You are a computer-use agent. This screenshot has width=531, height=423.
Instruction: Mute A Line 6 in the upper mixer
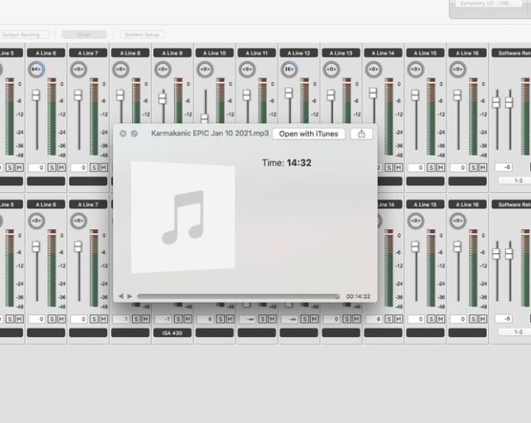click(61, 167)
